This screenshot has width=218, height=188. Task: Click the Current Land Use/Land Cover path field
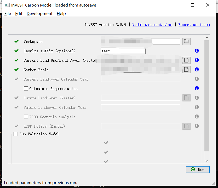(141, 60)
